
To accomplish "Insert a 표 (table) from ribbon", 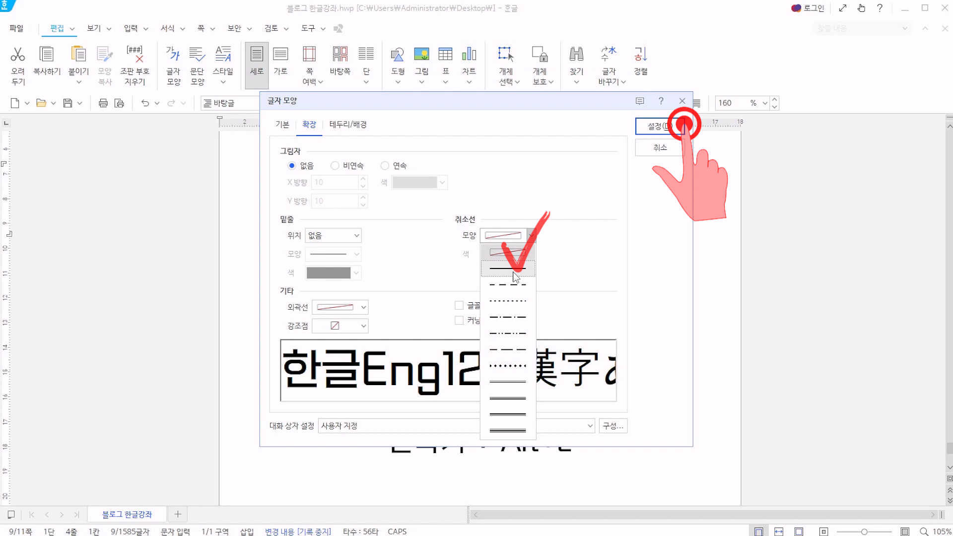I will tap(445, 55).
